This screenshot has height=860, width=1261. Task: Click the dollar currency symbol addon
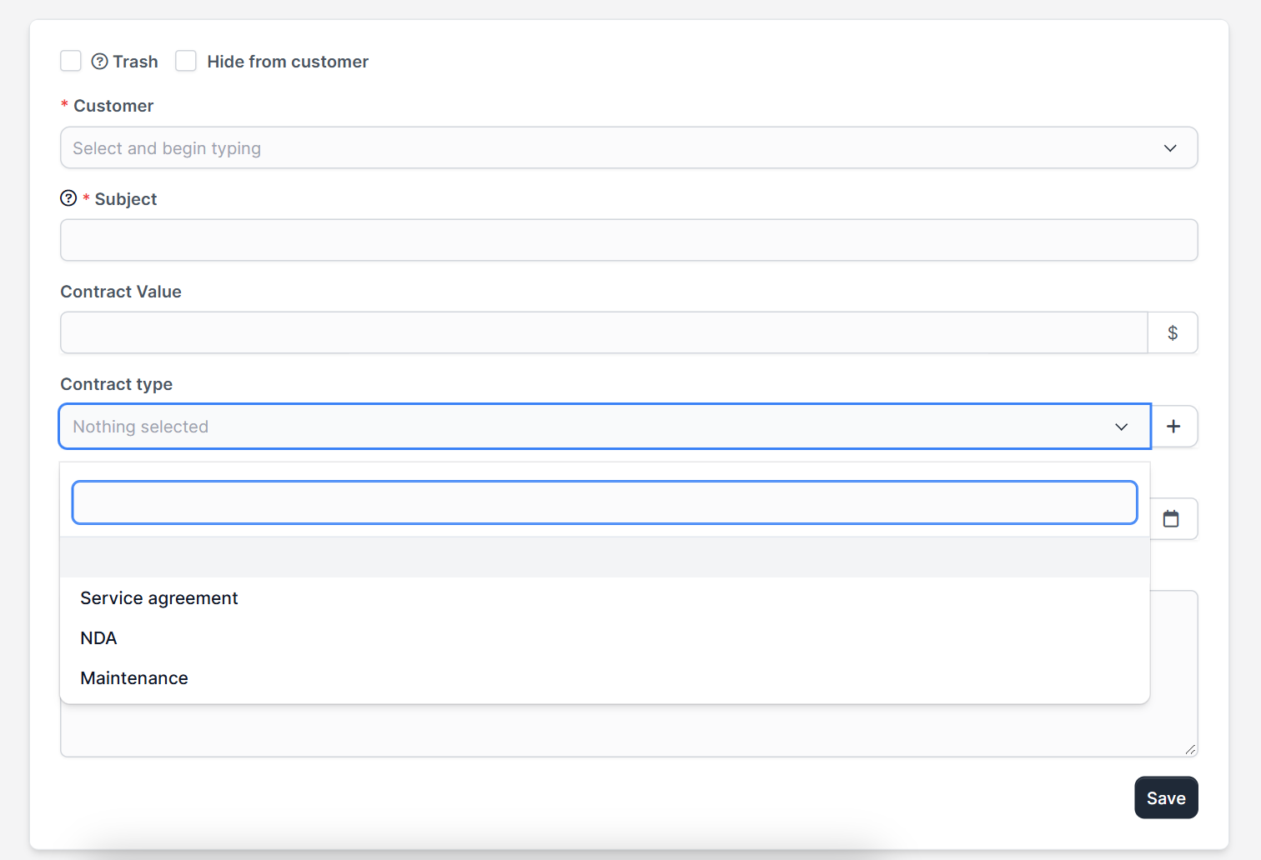(x=1173, y=333)
